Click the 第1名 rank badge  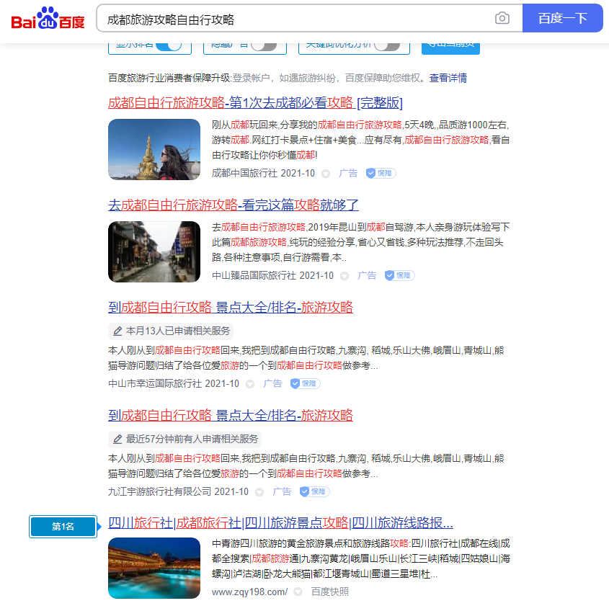pos(63,527)
